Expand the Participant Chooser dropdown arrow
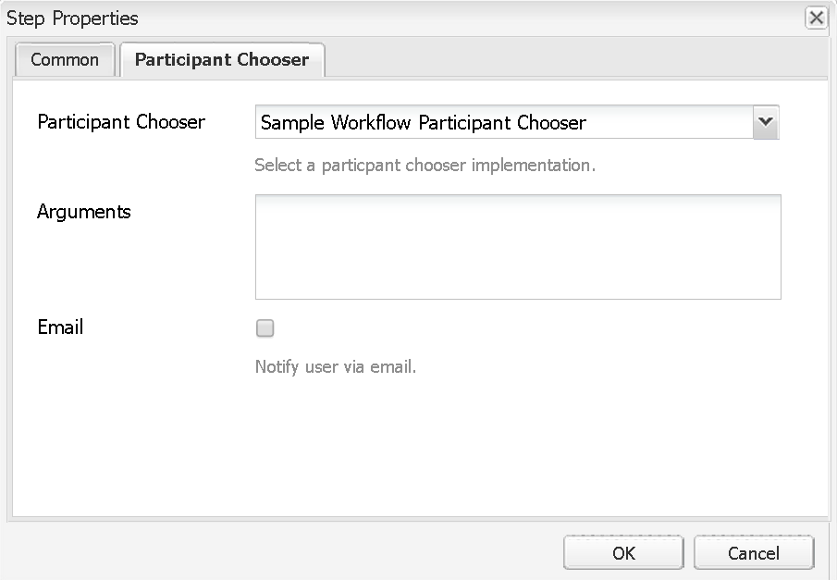837x580 pixels. [x=765, y=122]
